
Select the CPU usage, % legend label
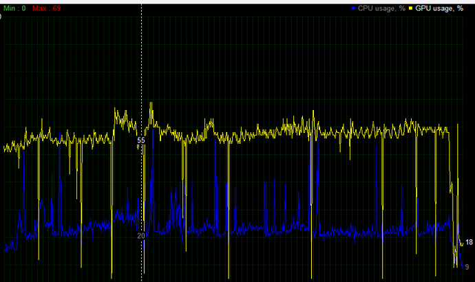click(x=381, y=8)
